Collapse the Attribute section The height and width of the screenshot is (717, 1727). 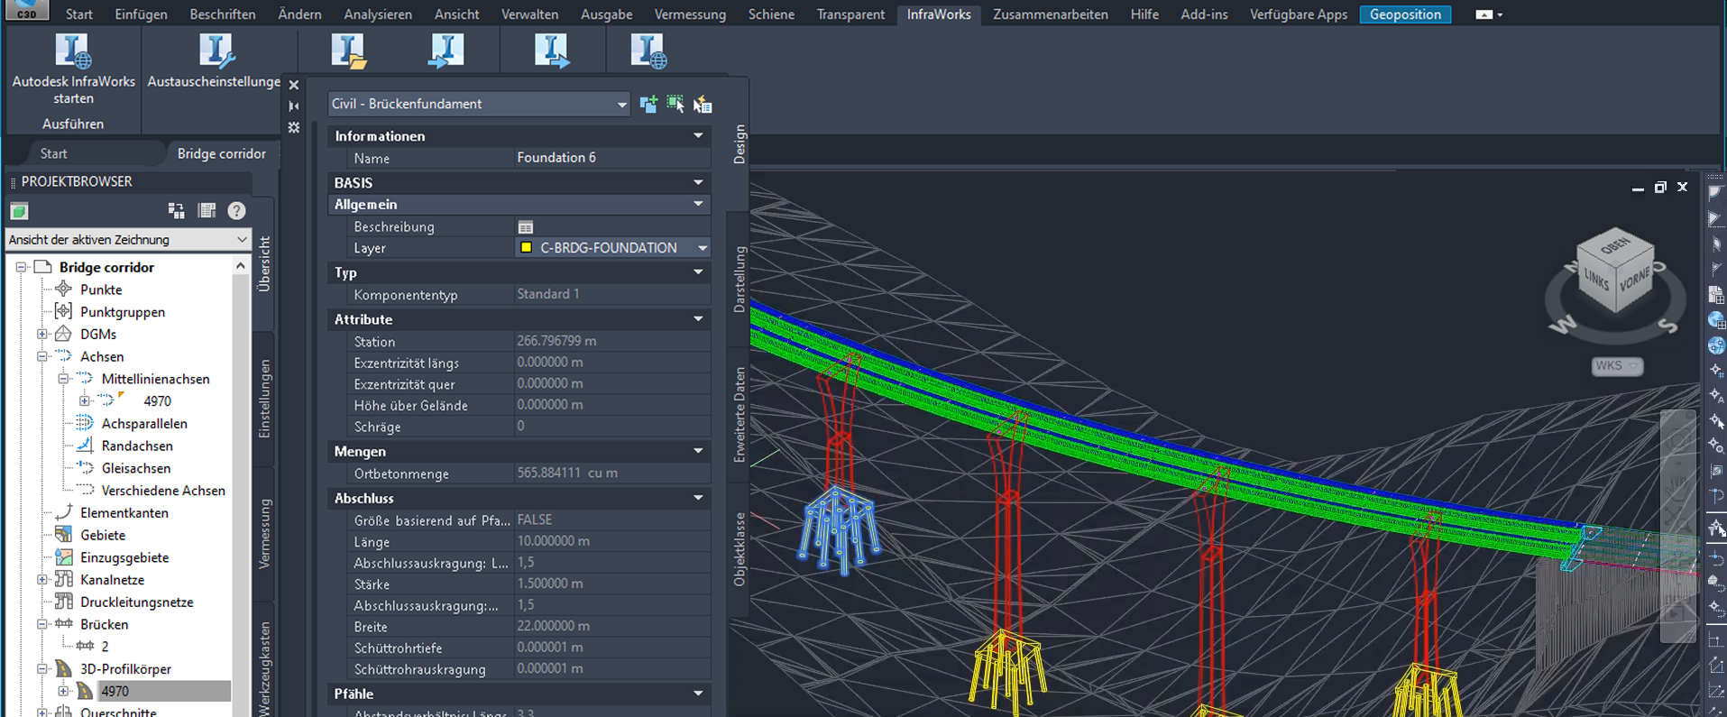(698, 319)
